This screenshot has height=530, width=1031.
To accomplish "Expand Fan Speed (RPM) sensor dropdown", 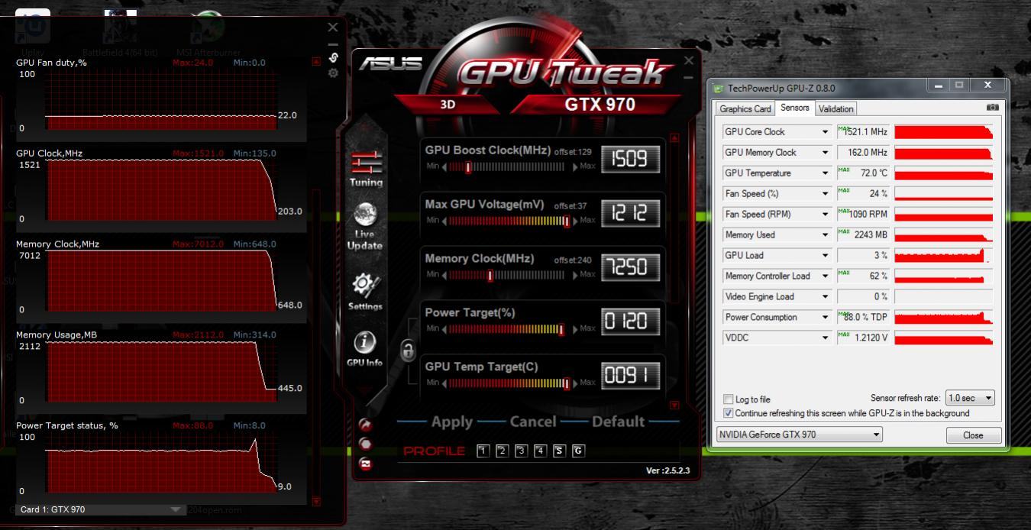I will pos(825,215).
